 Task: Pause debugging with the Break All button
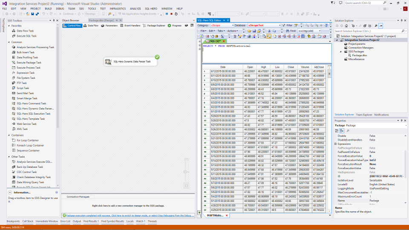167,14
